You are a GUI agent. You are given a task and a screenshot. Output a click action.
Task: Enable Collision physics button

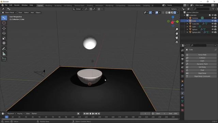201,58
